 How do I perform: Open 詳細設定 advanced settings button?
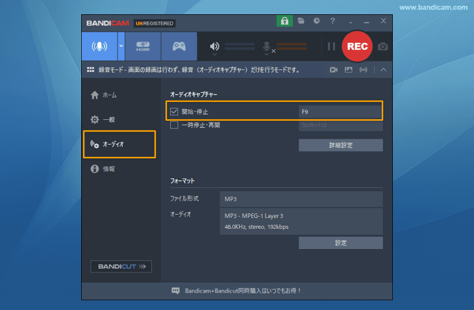341,145
